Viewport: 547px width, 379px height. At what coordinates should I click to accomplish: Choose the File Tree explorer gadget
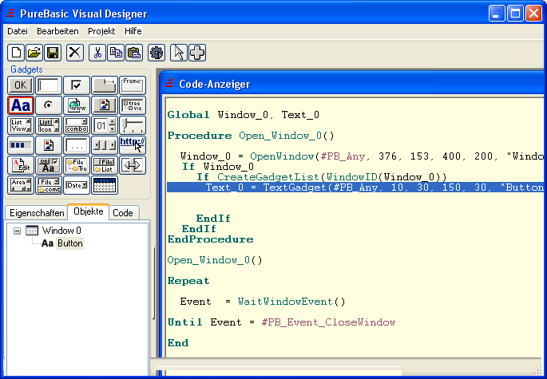click(x=77, y=165)
